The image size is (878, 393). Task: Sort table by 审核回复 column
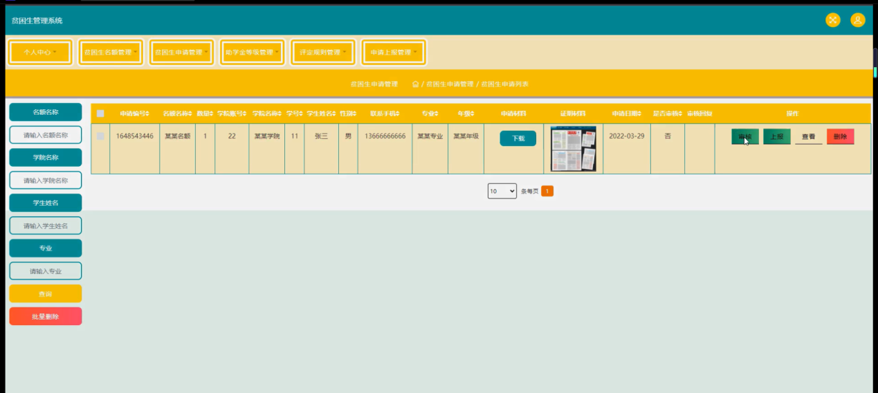(699, 113)
